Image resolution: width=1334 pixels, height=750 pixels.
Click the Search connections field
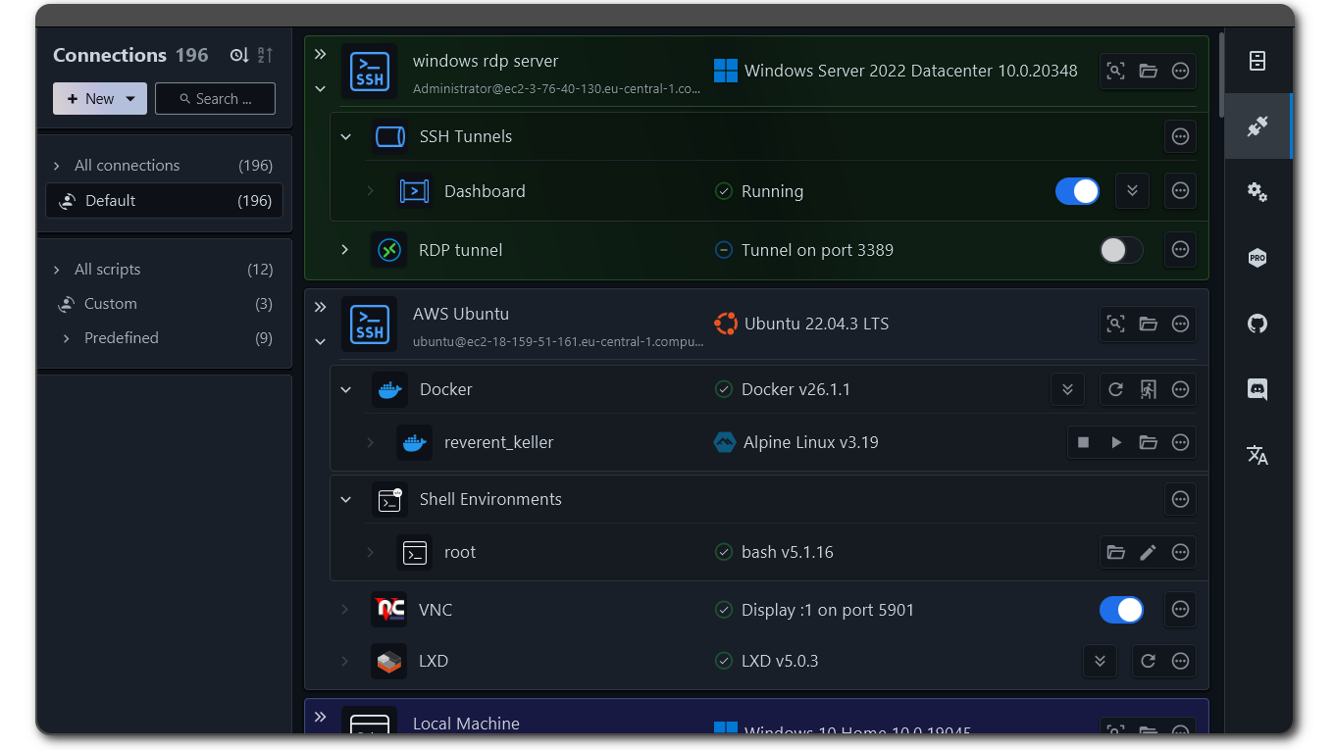tap(216, 99)
